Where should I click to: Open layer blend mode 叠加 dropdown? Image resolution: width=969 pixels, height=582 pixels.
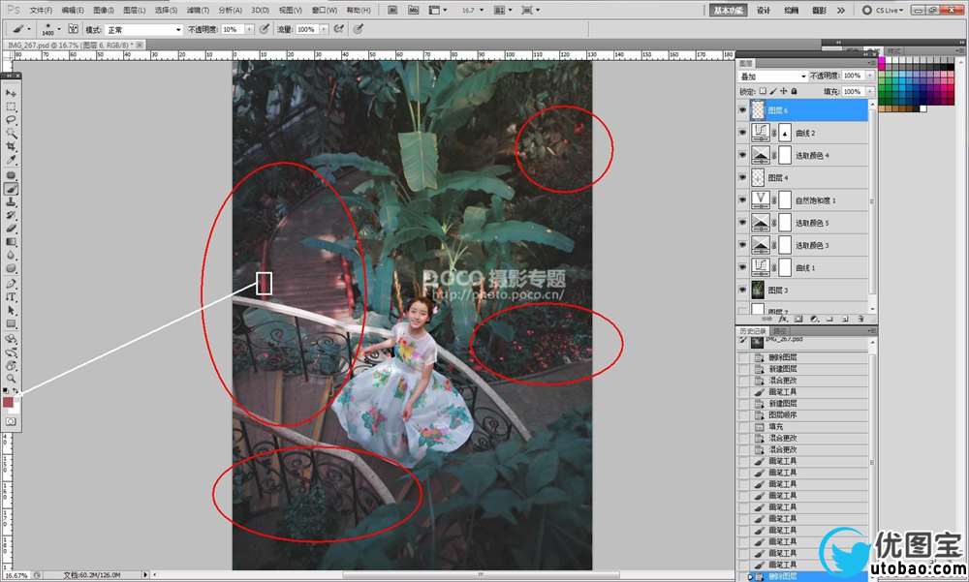(x=773, y=76)
